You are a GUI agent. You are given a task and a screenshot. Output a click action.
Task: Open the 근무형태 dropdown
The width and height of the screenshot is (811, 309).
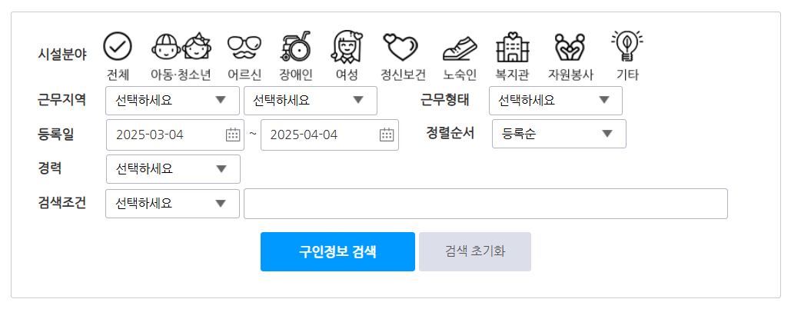[x=556, y=101]
